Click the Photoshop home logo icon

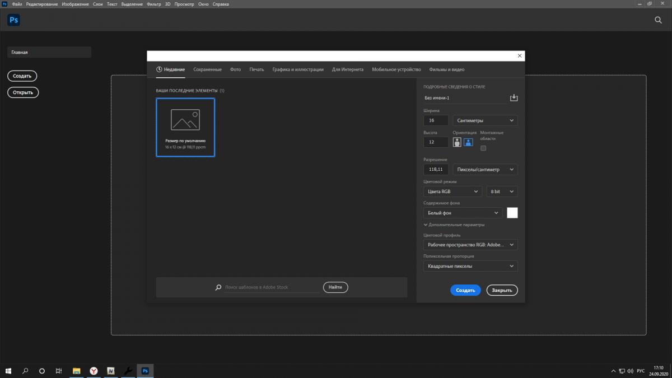tap(13, 20)
